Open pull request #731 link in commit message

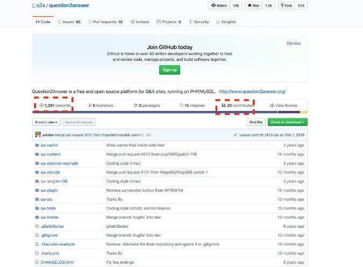[89, 135]
